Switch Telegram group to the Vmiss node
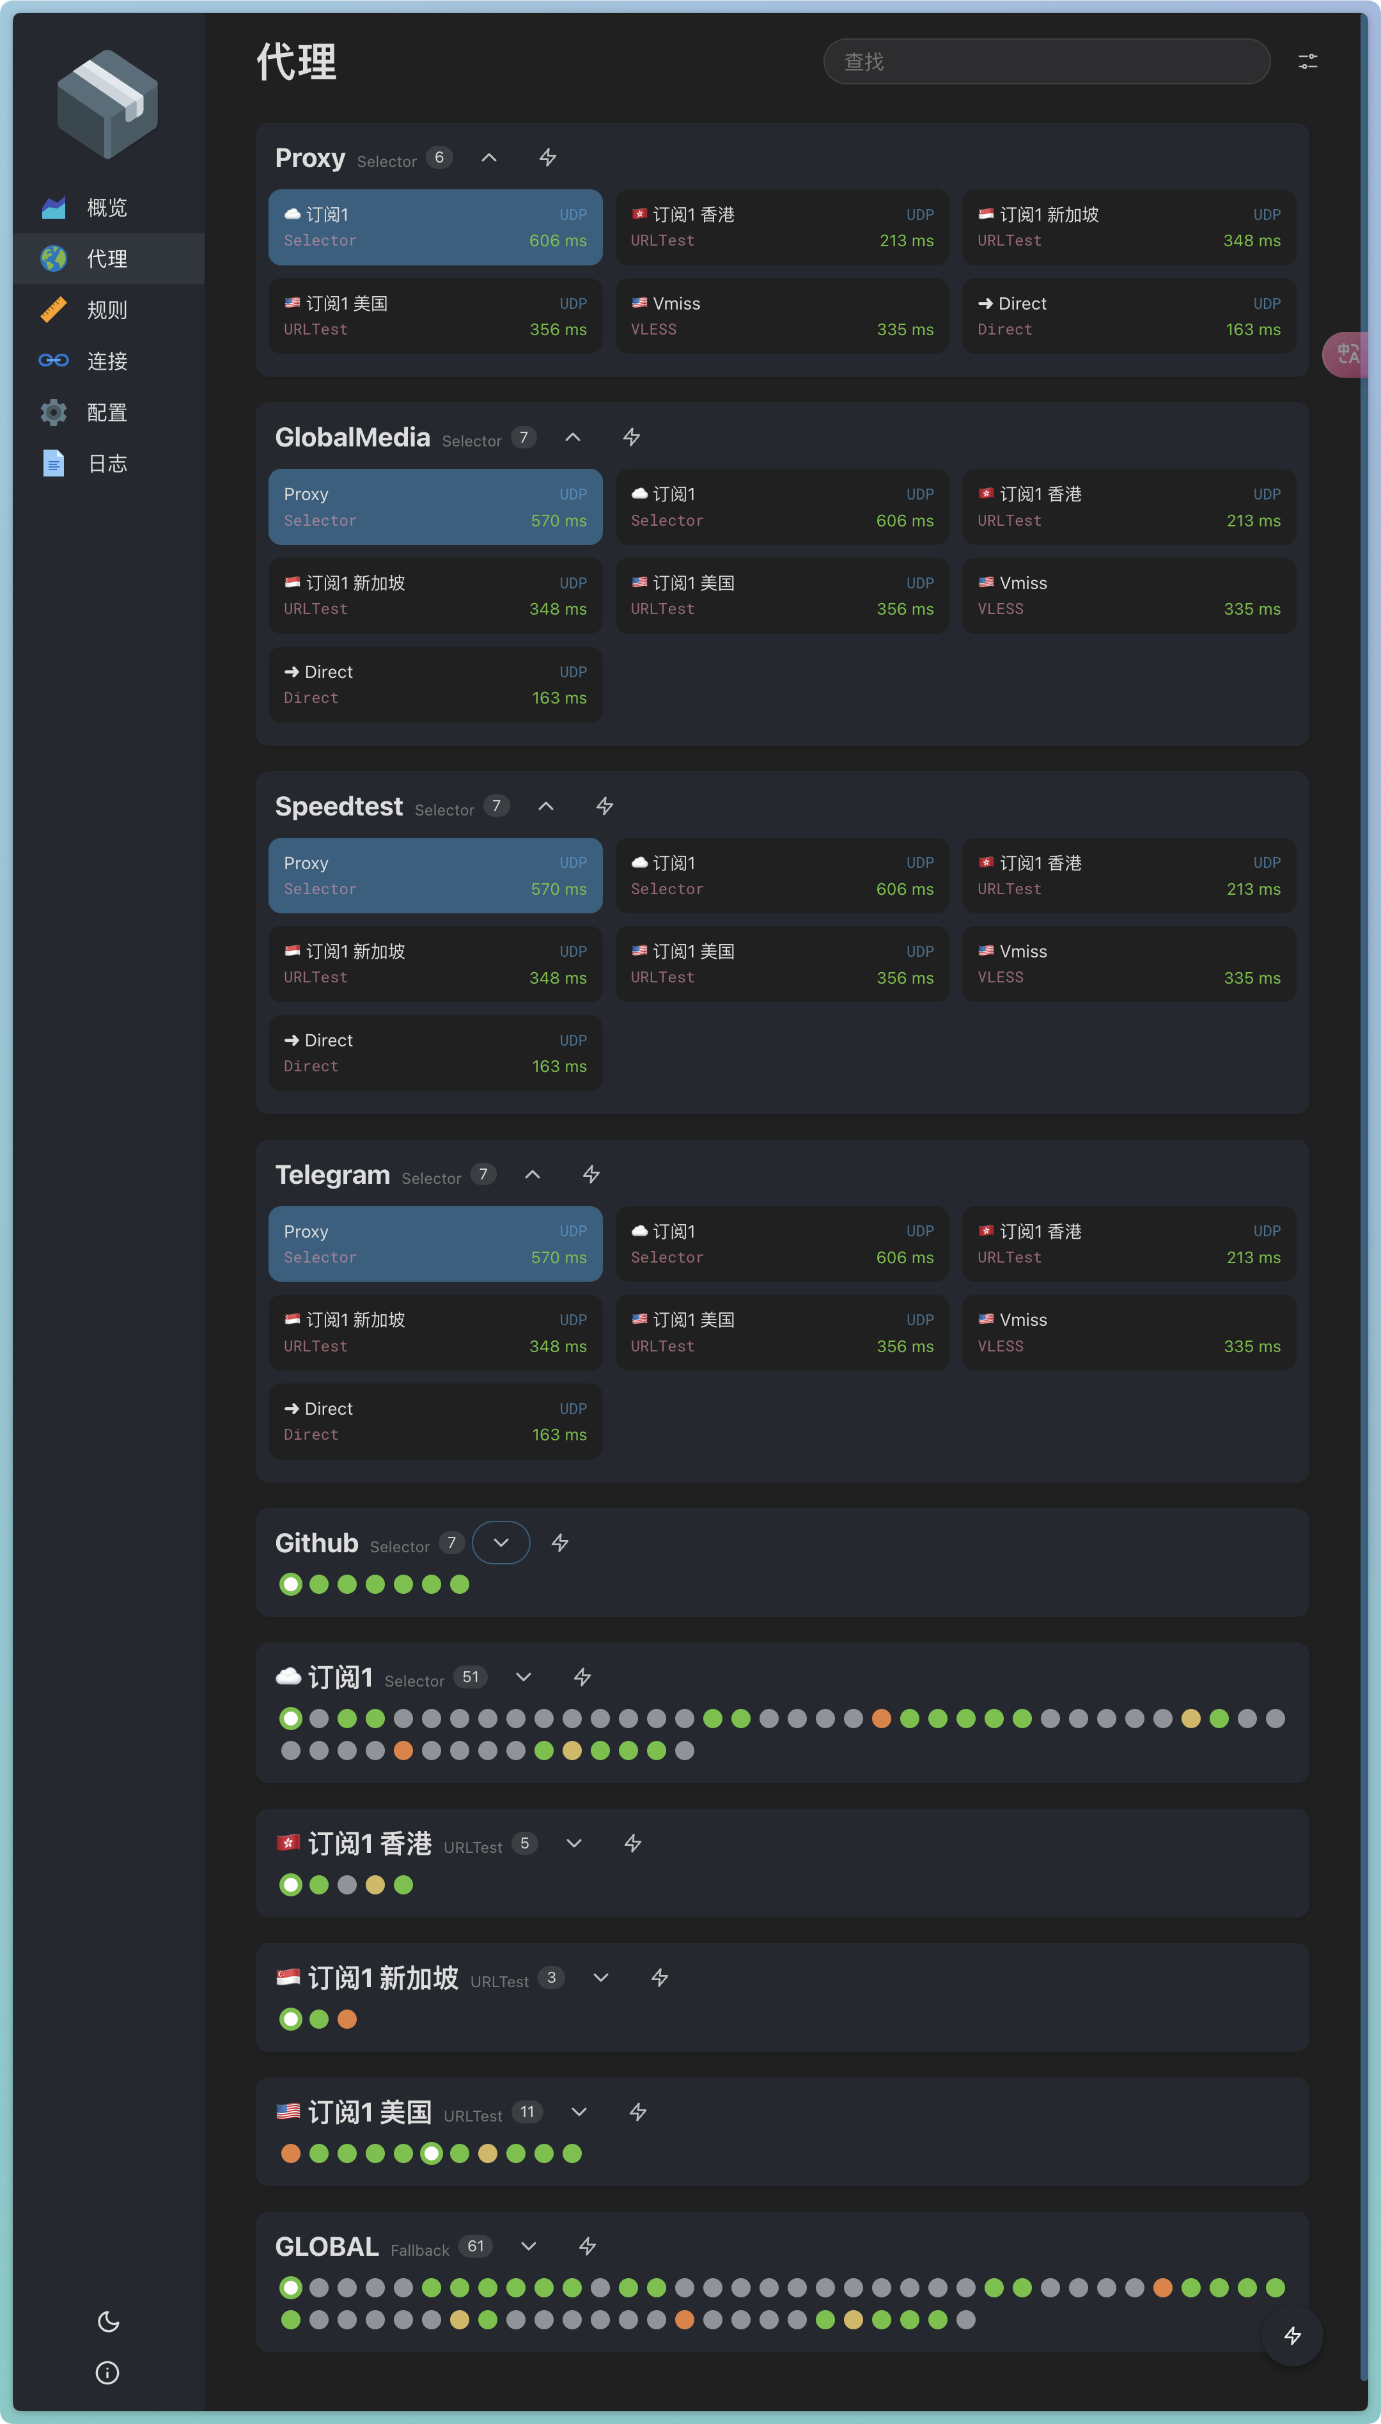This screenshot has height=2424, width=1381. tap(1128, 1332)
